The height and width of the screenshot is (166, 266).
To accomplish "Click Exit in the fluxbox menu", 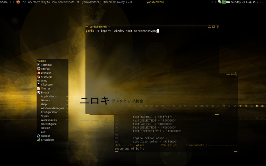I will pos(43,132).
